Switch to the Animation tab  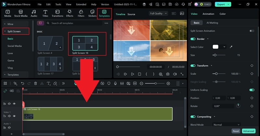coord(208,14)
